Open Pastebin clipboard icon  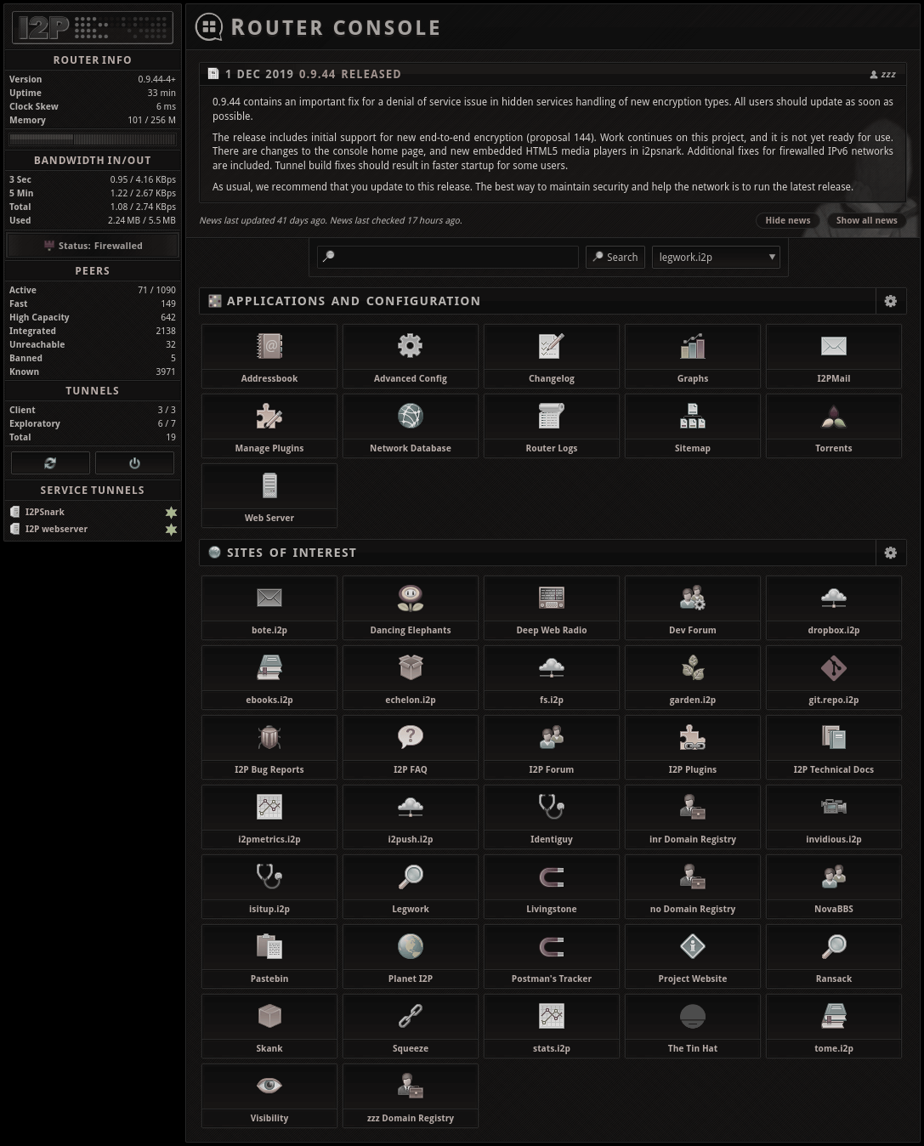269,946
